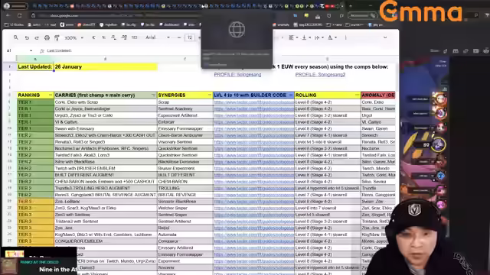490x275 pixels.
Task: Open the toolbar's three-dot more options
Action: click(345, 37)
